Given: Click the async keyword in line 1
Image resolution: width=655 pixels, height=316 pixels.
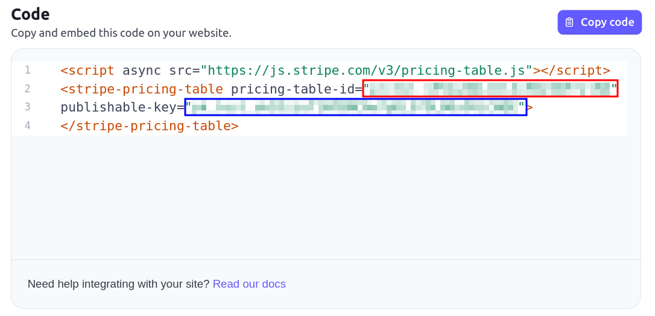Looking at the screenshot, I should 142,71.
